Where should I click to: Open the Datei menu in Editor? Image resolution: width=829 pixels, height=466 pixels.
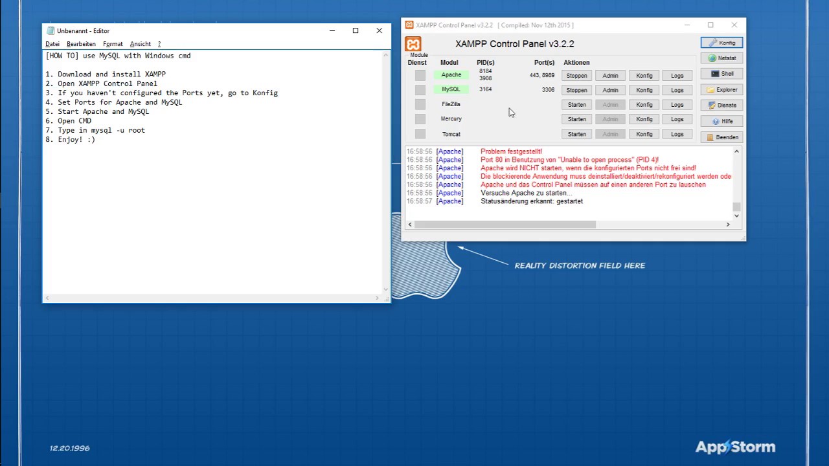pyautogui.click(x=52, y=44)
